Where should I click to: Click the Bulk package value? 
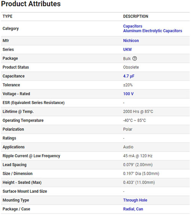127,59
